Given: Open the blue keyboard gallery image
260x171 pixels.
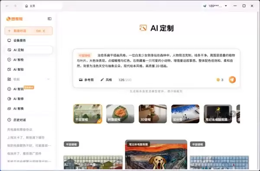Looking at the screenshot, I should [x=219, y=162].
